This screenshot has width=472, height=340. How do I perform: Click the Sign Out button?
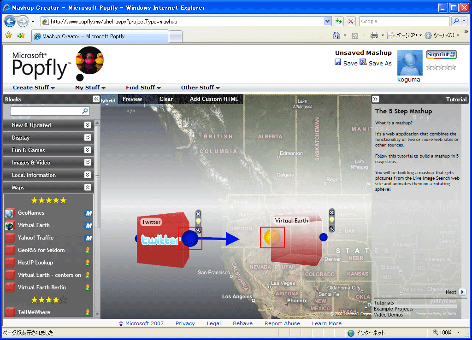click(441, 54)
